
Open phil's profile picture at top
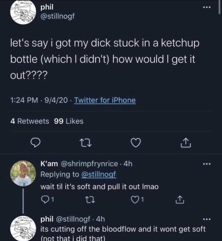click(x=22, y=12)
